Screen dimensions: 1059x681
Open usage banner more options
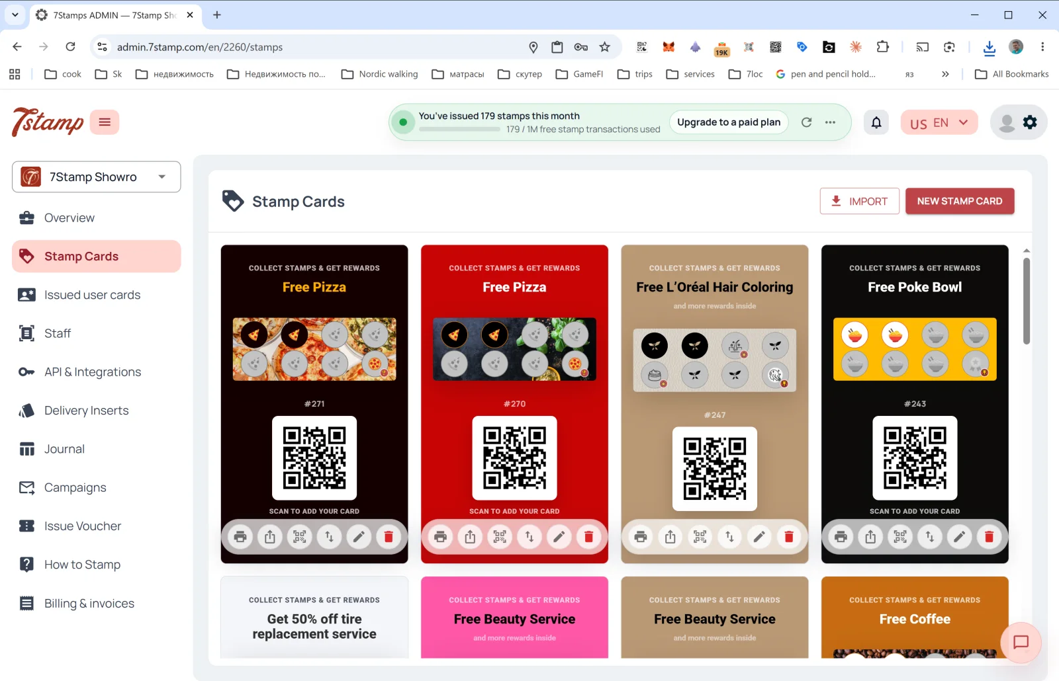point(830,122)
